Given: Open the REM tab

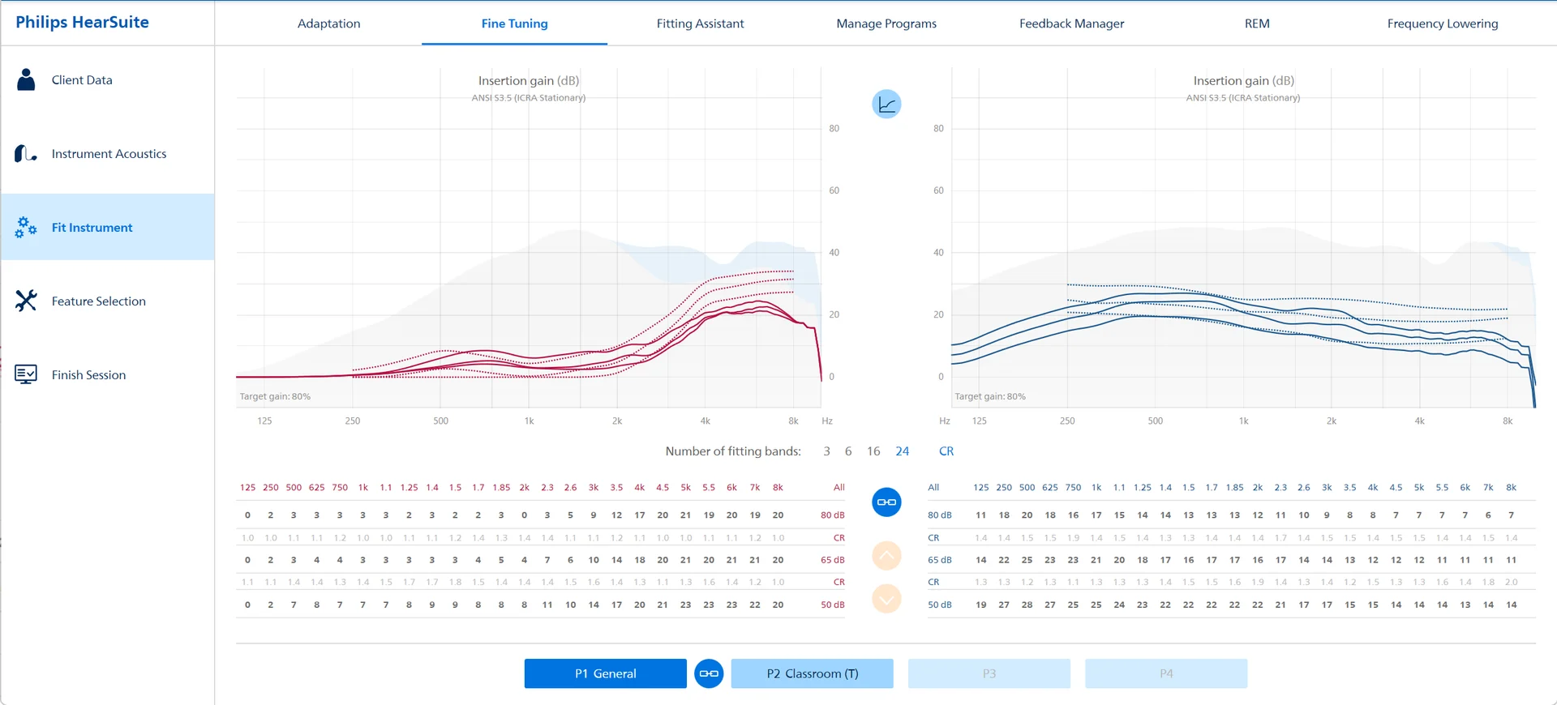Looking at the screenshot, I should pyautogui.click(x=1257, y=23).
